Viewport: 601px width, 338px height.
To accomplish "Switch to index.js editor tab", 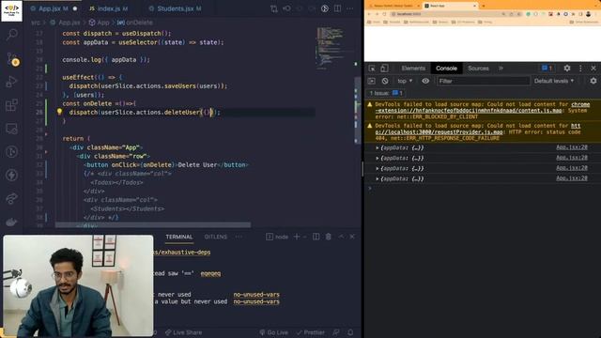I will pos(109,8).
